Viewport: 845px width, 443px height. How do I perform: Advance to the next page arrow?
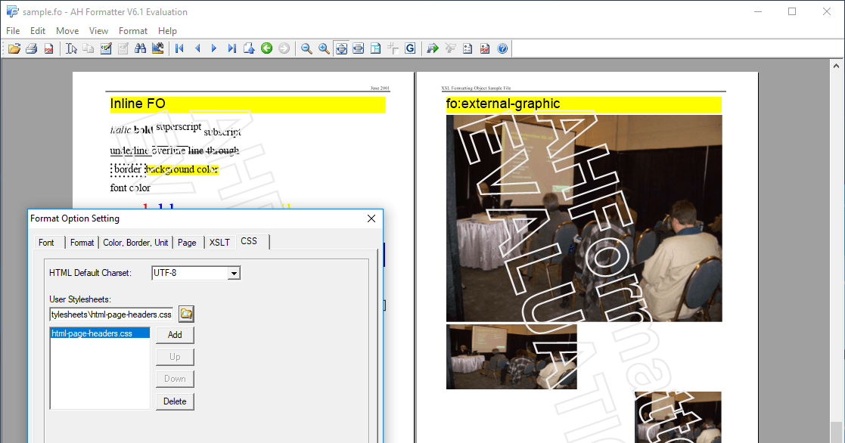point(215,48)
